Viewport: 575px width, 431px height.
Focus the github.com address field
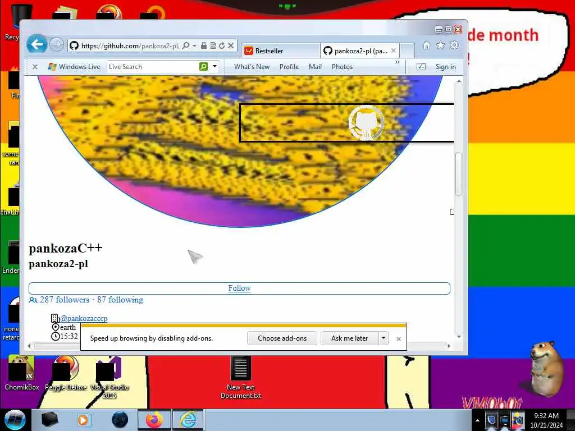[130, 46]
